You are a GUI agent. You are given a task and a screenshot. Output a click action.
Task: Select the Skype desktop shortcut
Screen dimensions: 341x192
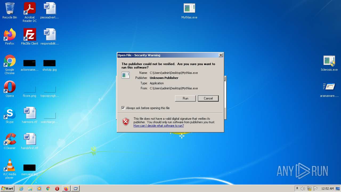[x=10, y=115]
